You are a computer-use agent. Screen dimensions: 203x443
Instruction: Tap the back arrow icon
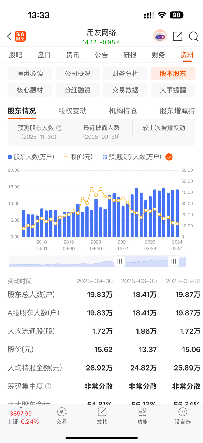point(9,36)
